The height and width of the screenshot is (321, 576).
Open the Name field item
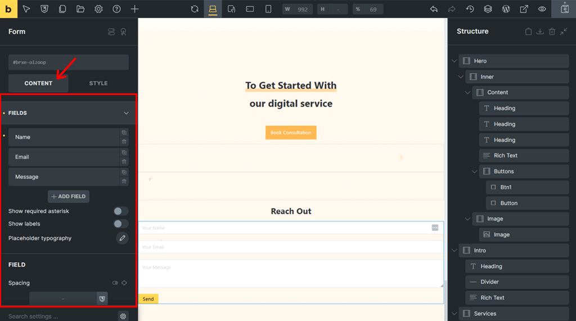(63, 137)
